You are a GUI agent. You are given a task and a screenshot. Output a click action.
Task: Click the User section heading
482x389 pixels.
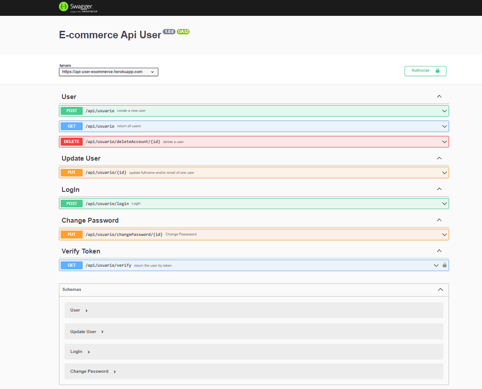69,96
